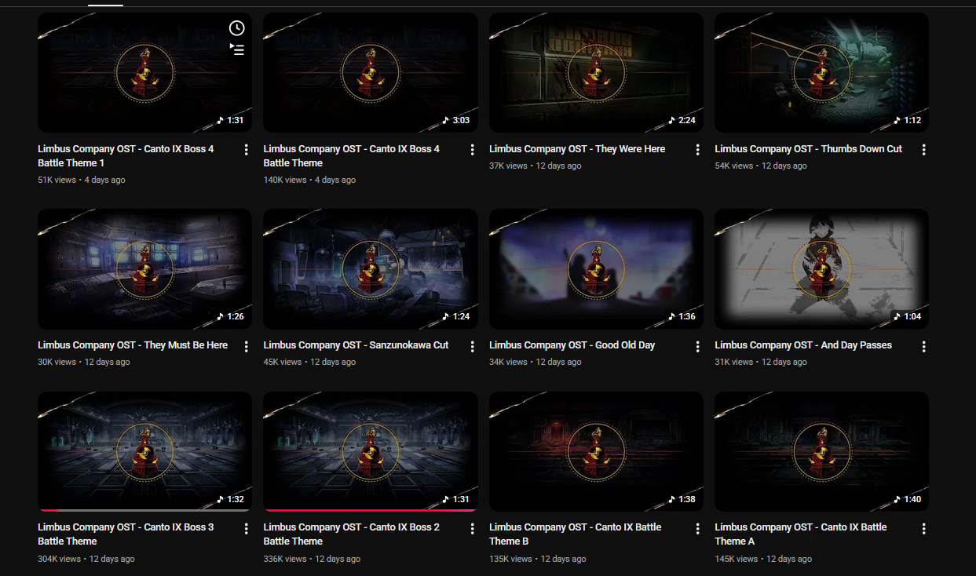976x576 pixels.
Task: Open title link Canto IX Battle Theme A
Action: point(801,534)
